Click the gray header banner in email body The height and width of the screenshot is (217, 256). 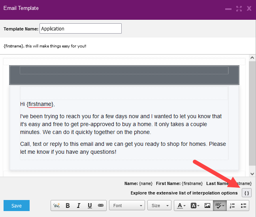coord(124,75)
